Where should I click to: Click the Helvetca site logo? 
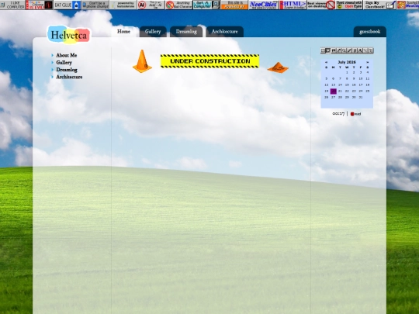pos(69,35)
